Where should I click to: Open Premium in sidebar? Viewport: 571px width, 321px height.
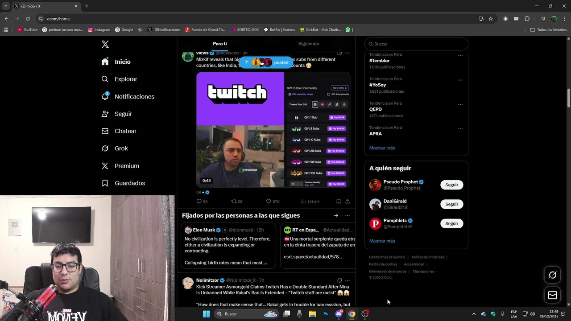click(120, 166)
